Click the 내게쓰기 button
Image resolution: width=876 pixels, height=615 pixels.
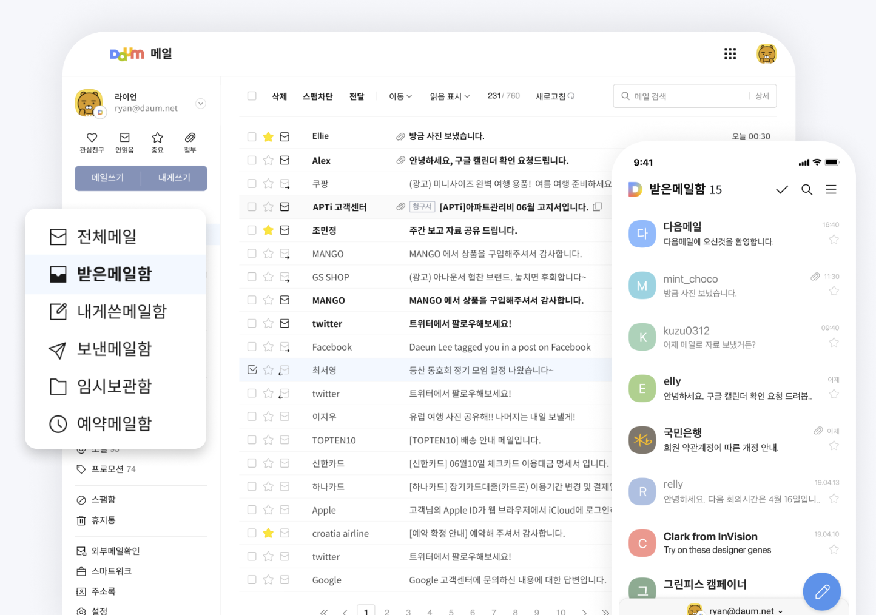[174, 178]
